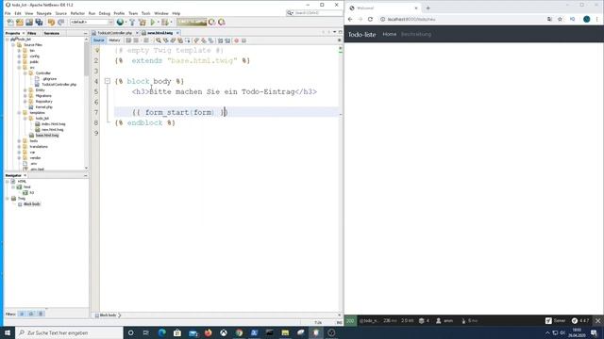Click the first profiler icon after memory bar
The width and height of the screenshot is (604, 339).
pyautogui.click(x=211, y=23)
